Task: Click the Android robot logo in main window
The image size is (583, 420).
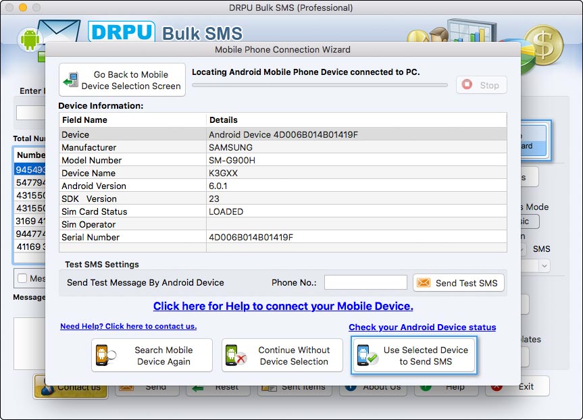Action: point(30,39)
